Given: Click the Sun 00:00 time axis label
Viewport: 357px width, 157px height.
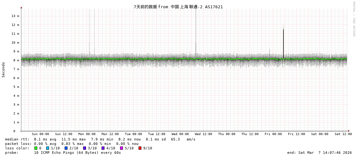Looking at the screenshot, I should (40, 134).
